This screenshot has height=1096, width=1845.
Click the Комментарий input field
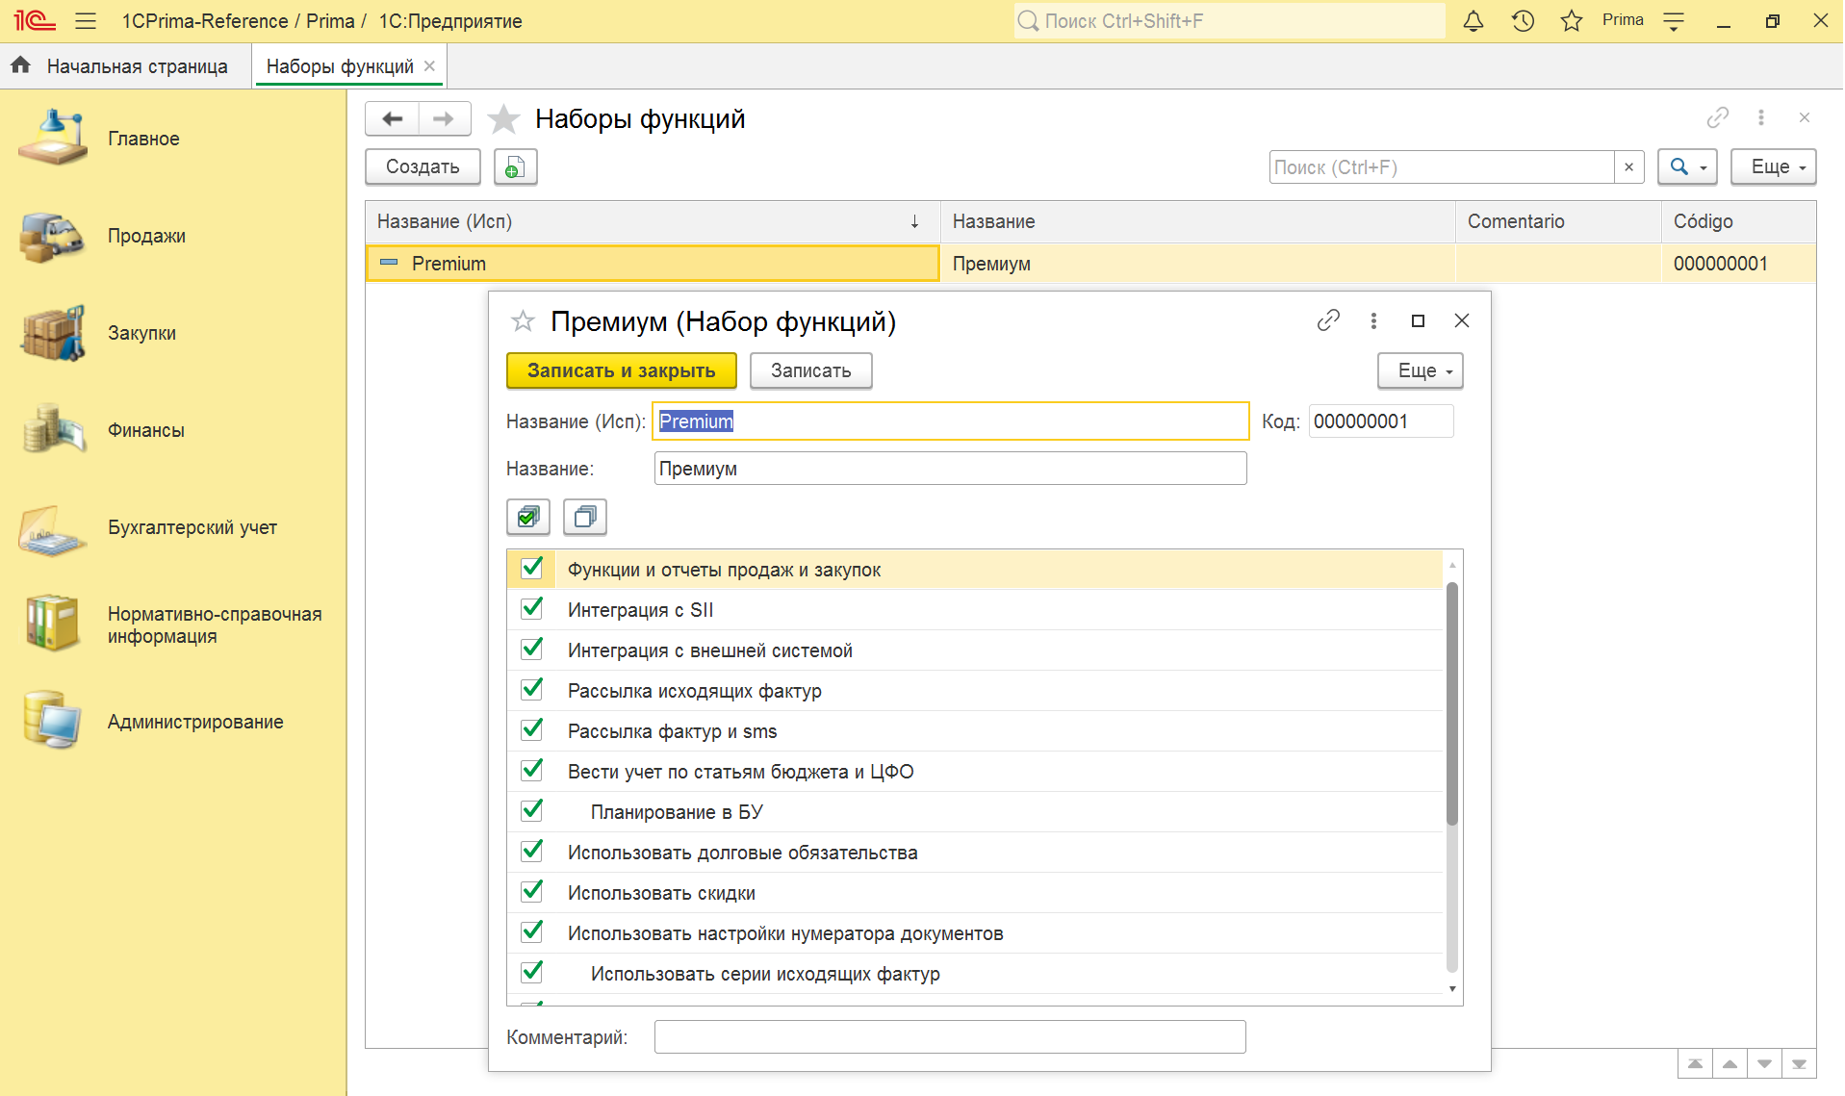tap(949, 1037)
